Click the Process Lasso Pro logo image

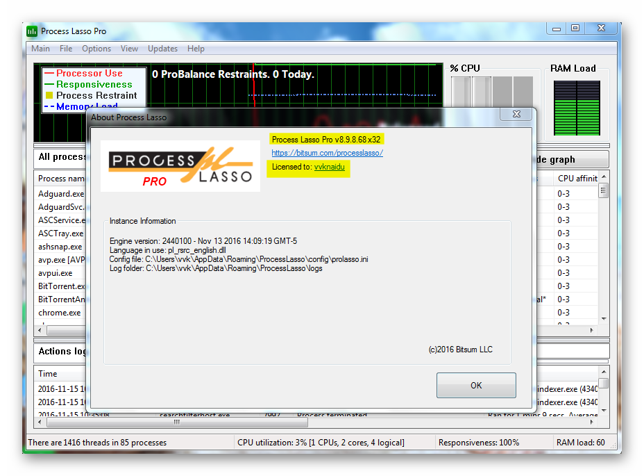tap(180, 166)
